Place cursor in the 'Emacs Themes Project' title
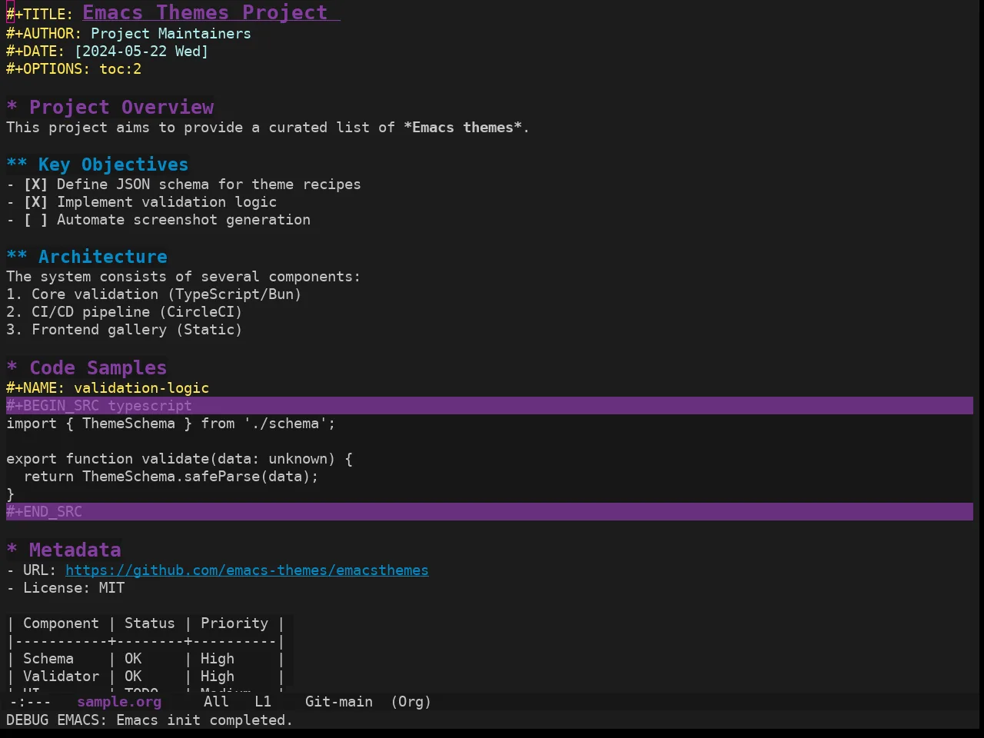This screenshot has width=984, height=738. pos(205,13)
